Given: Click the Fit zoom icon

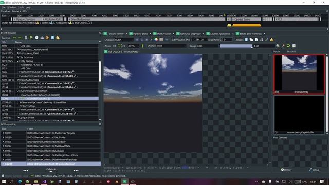Looking at the screenshot, I should click(x=121, y=46).
